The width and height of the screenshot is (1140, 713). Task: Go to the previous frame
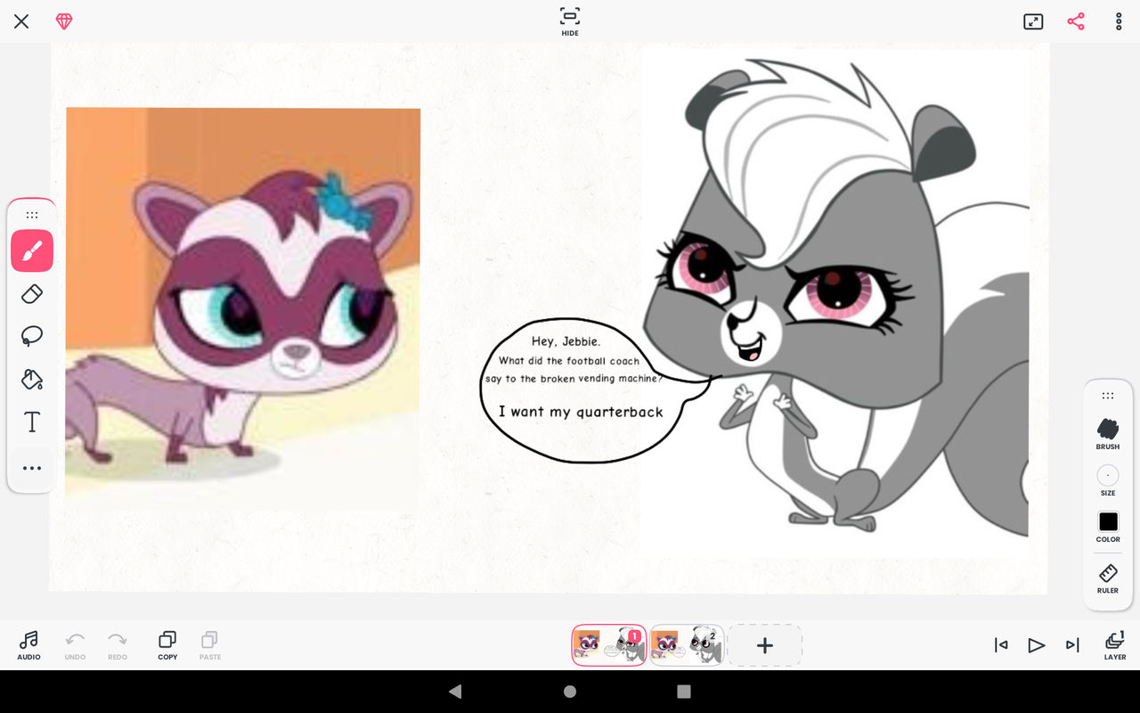[x=1001, y=645]
